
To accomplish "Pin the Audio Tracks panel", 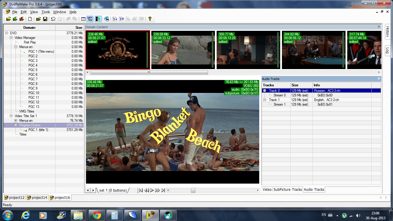I will [379, 79].
